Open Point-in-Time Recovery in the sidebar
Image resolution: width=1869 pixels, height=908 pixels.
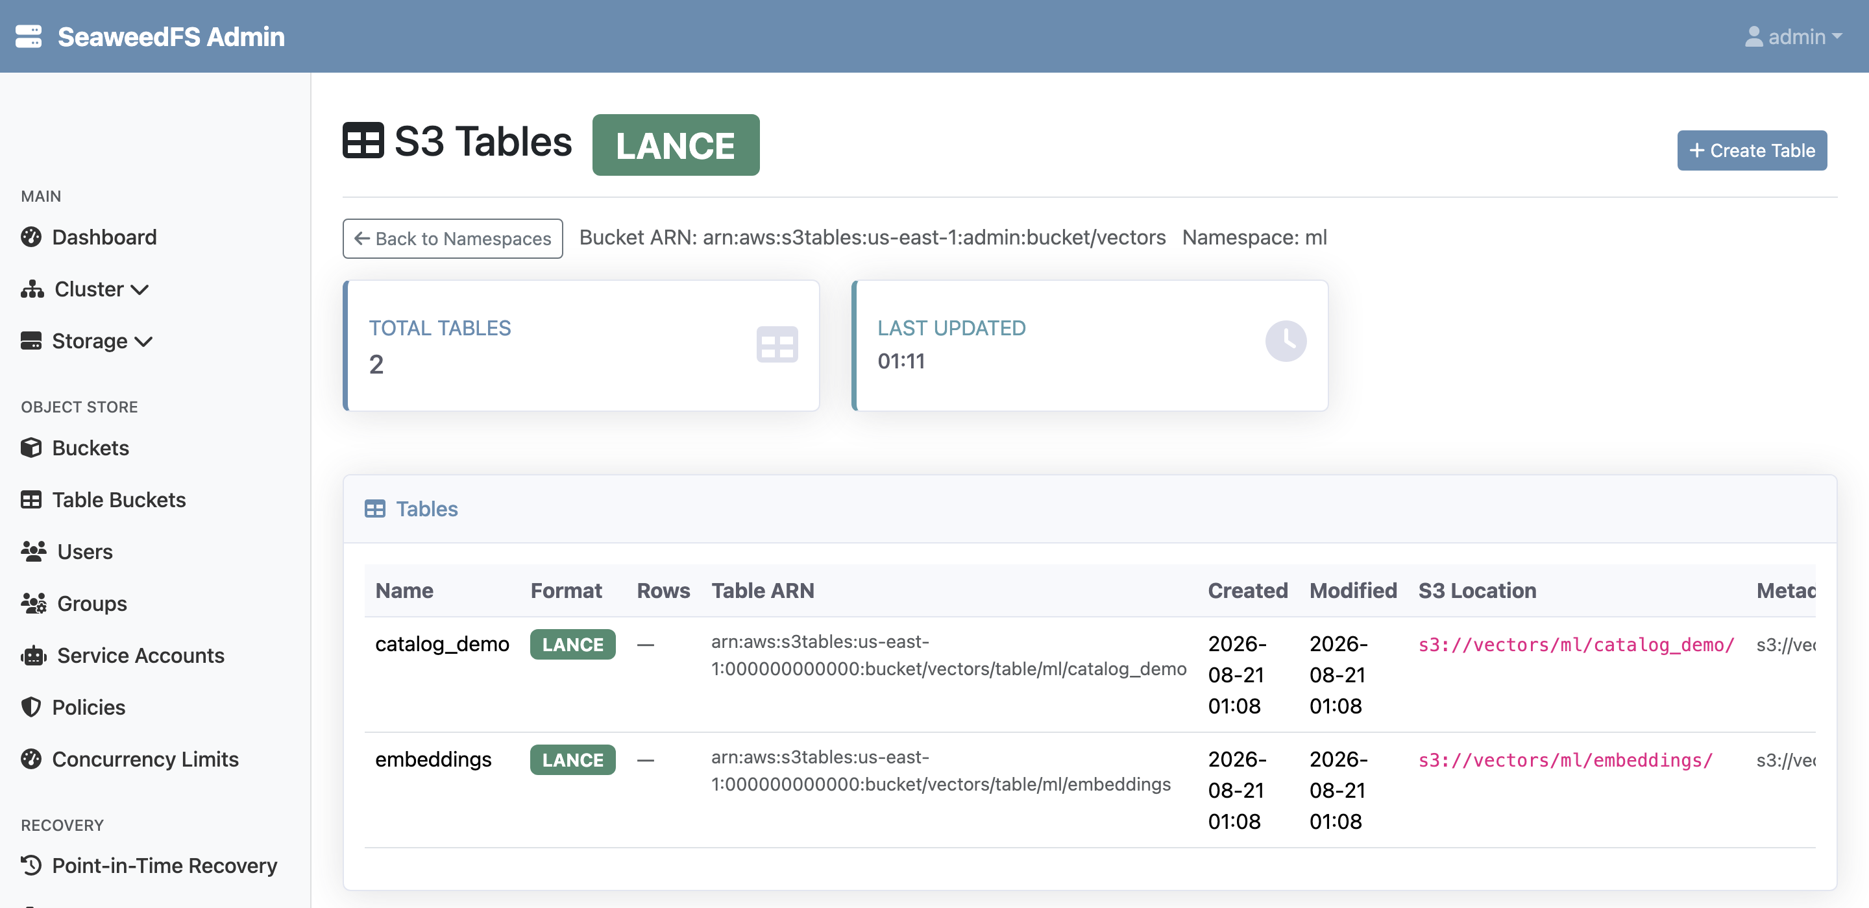[x=164, y=866]
